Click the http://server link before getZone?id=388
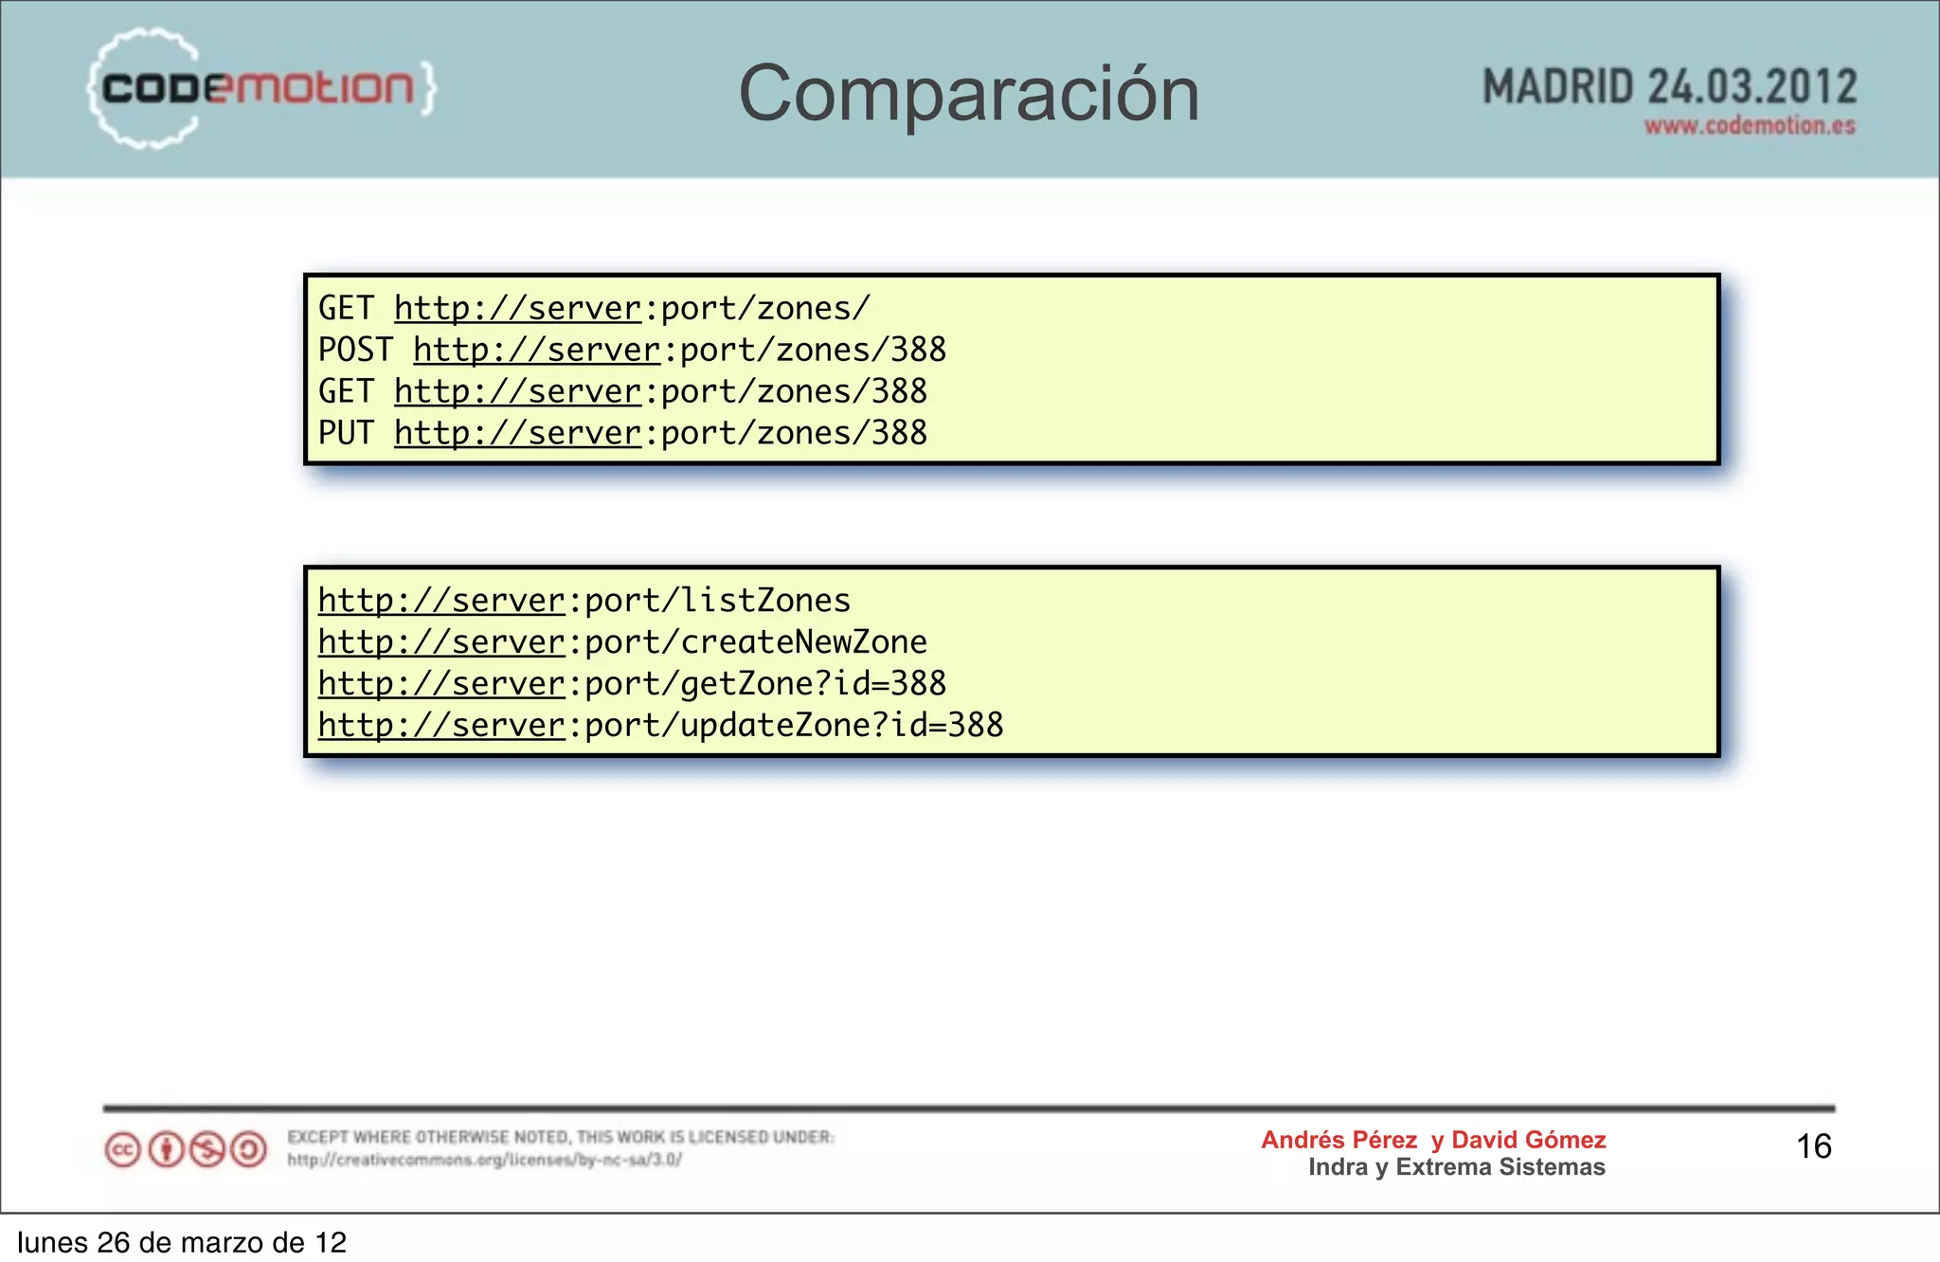This screenshot has height=1262, width=1940. pos(441,684)
